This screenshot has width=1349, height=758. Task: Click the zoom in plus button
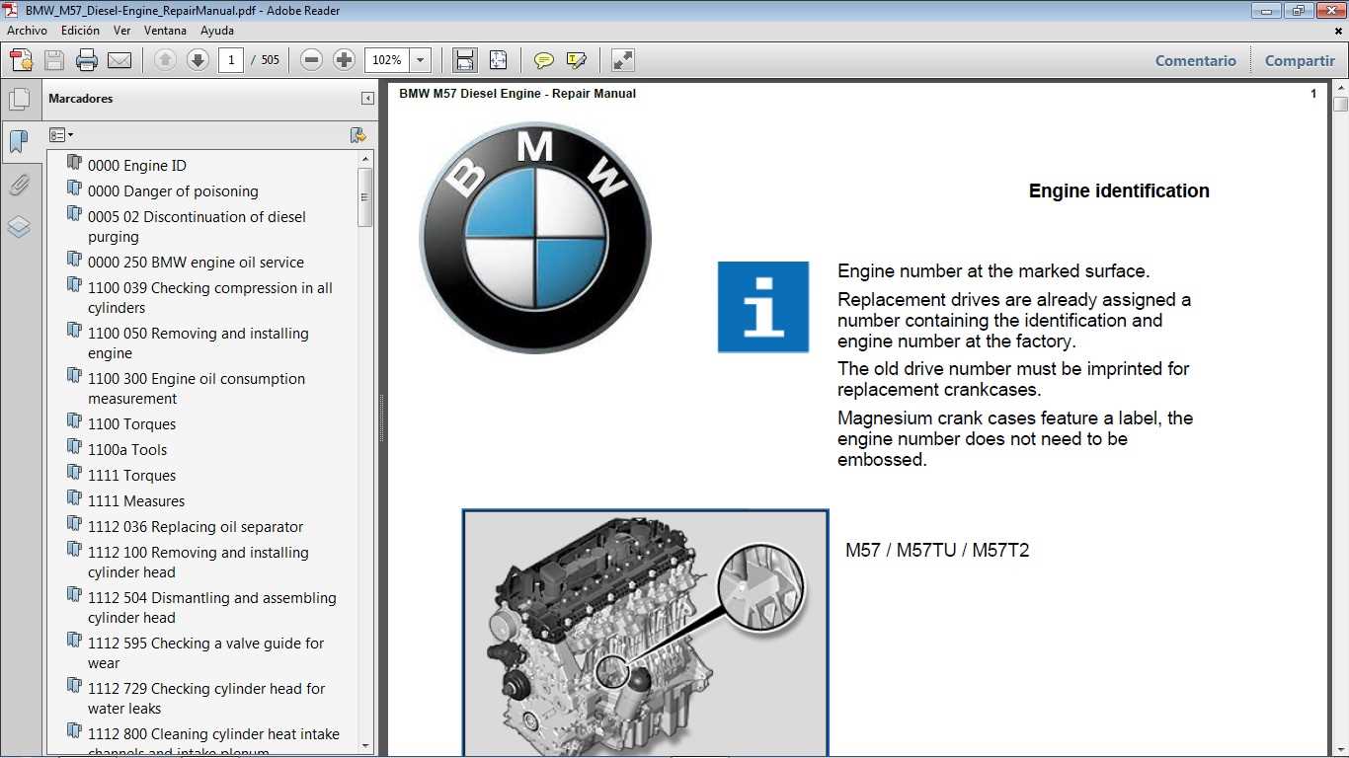[x=344, y=60]
